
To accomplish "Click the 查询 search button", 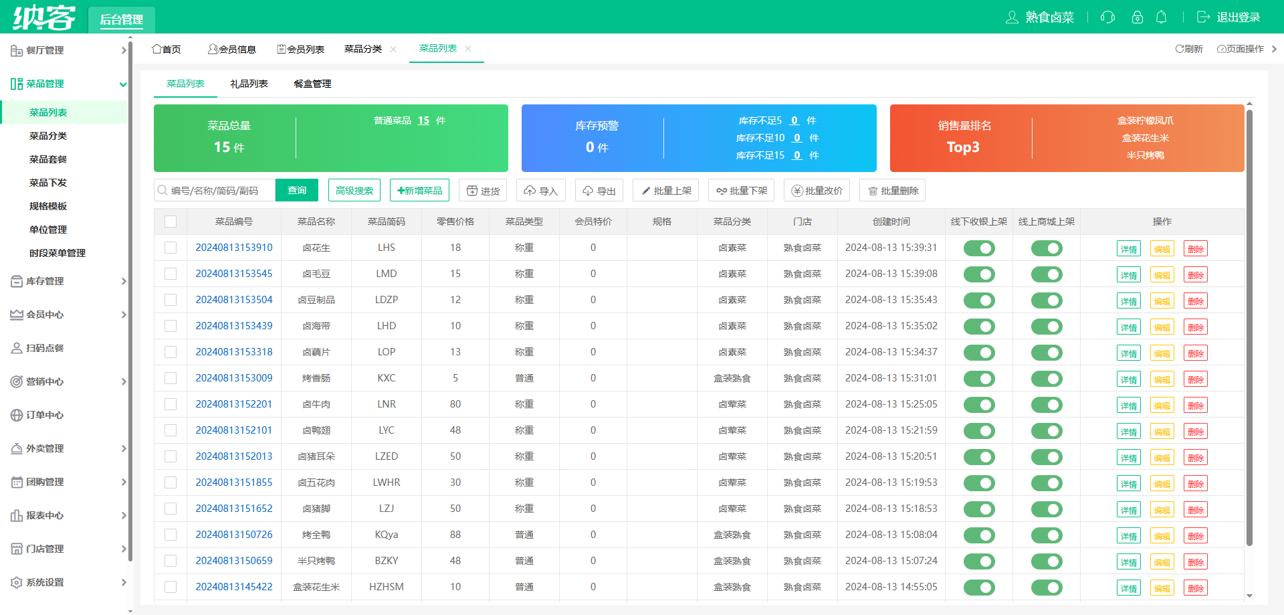I will click(x=297, y=191).
